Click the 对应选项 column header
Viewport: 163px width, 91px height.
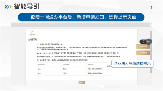point(90,64)
